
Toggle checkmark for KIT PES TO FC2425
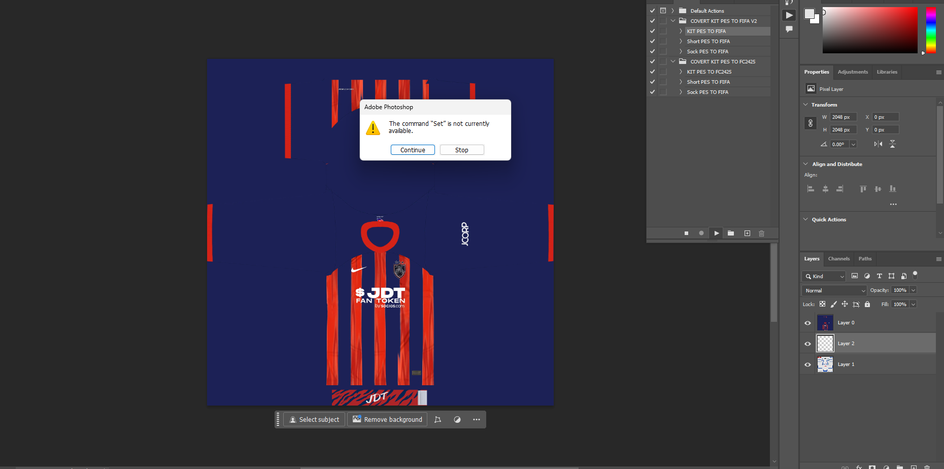click(x=652, y=72)
